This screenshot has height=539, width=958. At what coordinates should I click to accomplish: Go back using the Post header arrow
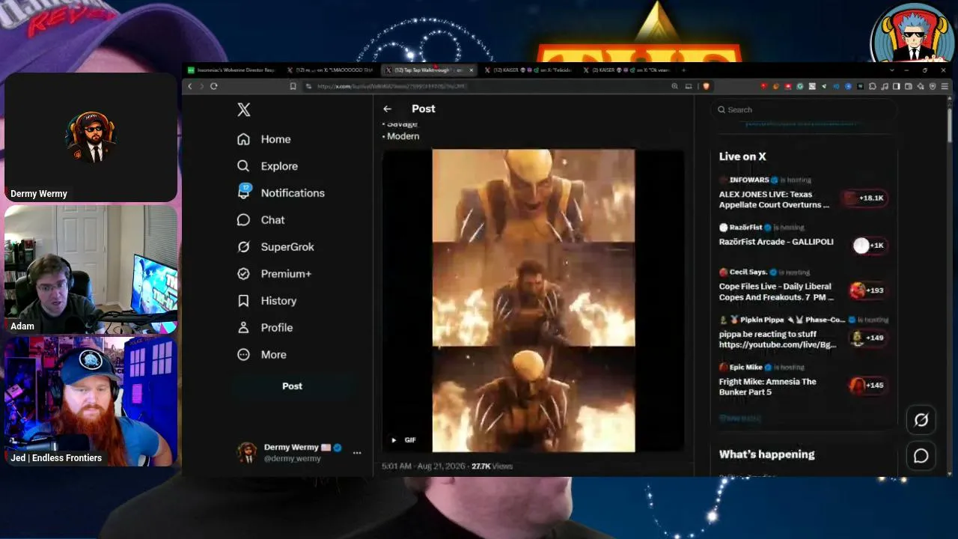coord(387,109)
